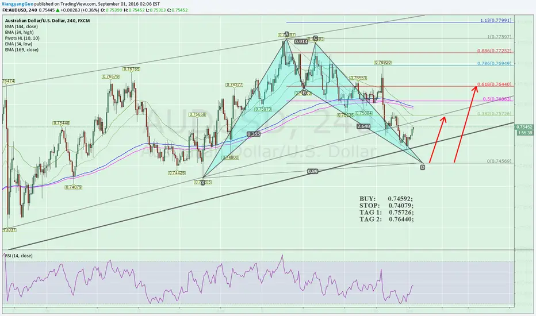This screenshot has height=316, width=536.
Task: Click the TAG 1: 0.75726 note text
Action: (x=386, y=213)
